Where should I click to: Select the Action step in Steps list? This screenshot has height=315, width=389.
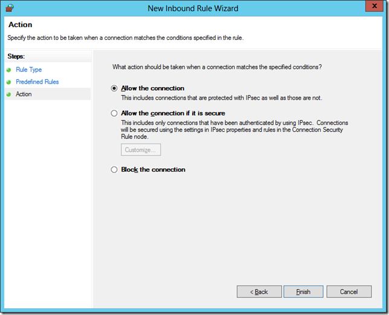(24, 94)
